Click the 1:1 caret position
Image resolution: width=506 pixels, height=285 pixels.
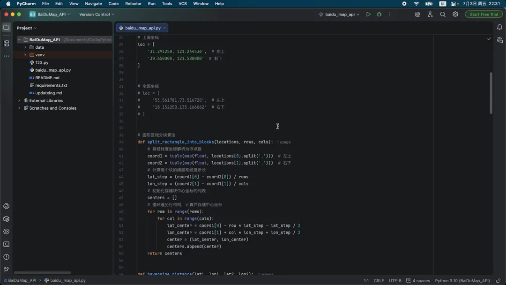pyautogui.click(x=366, y=280)
